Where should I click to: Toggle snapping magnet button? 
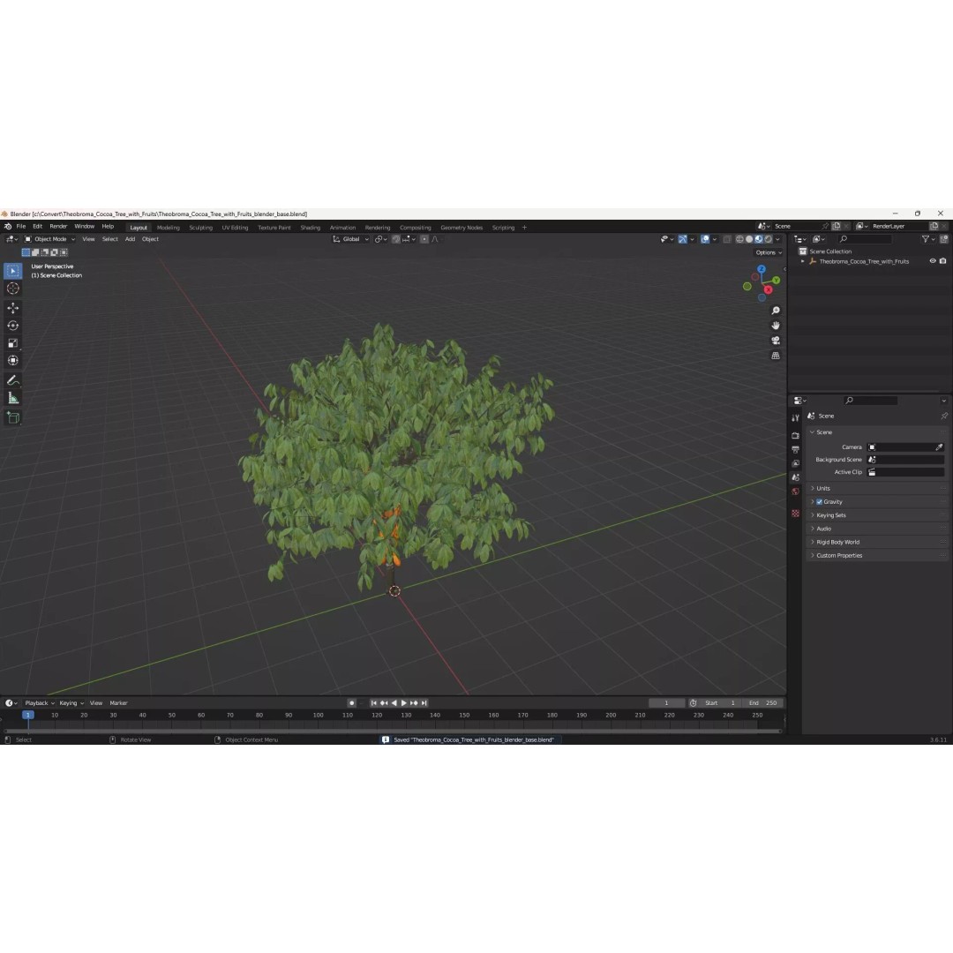click(396, 239)
